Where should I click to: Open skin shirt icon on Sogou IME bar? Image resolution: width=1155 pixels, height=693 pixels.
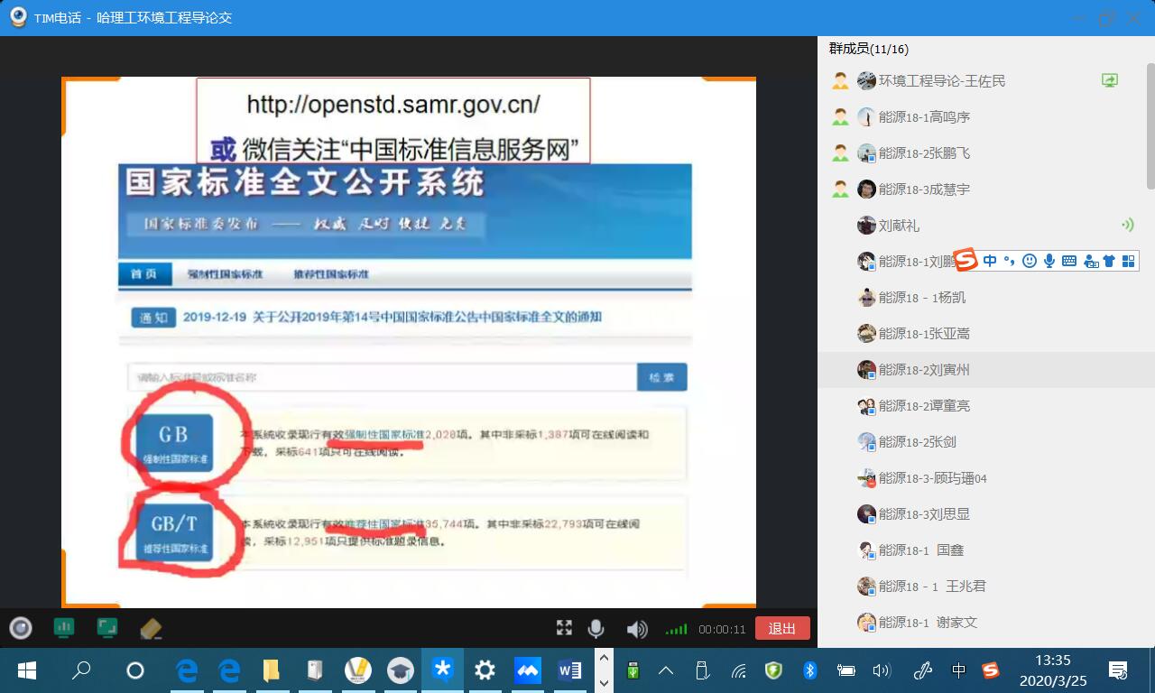point(1109,261)
